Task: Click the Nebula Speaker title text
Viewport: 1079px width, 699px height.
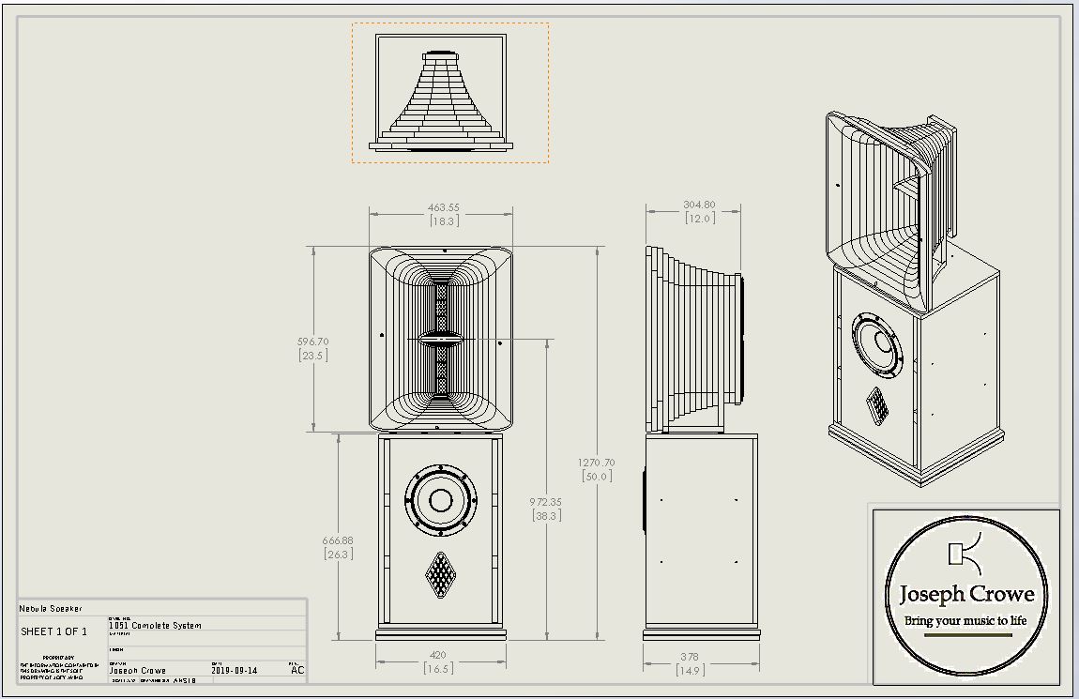Action: pyautogui.click(x=51, y=608)
